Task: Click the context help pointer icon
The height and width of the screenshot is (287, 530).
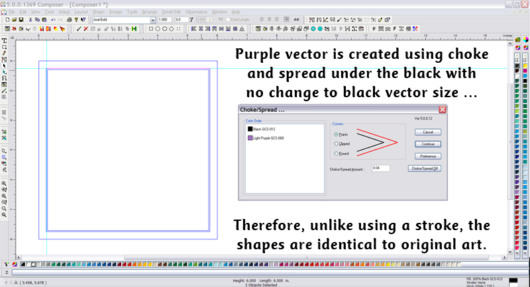Action: pos(83,20)
